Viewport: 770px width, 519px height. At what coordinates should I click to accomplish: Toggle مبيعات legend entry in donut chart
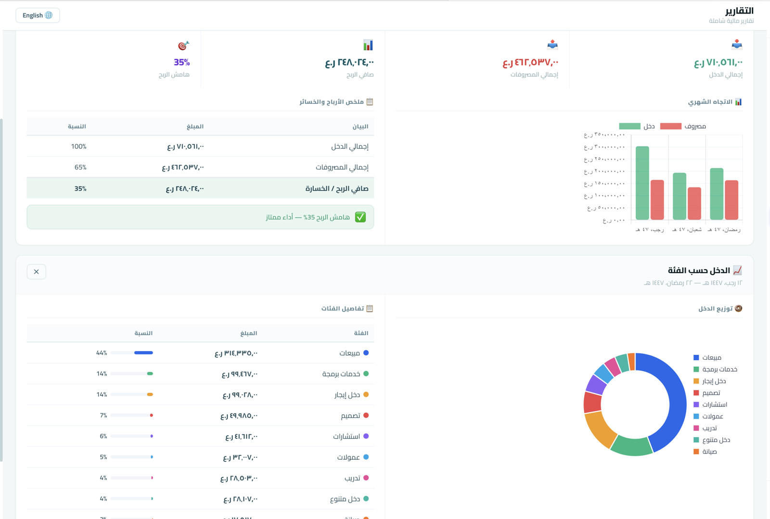[707, 357]
